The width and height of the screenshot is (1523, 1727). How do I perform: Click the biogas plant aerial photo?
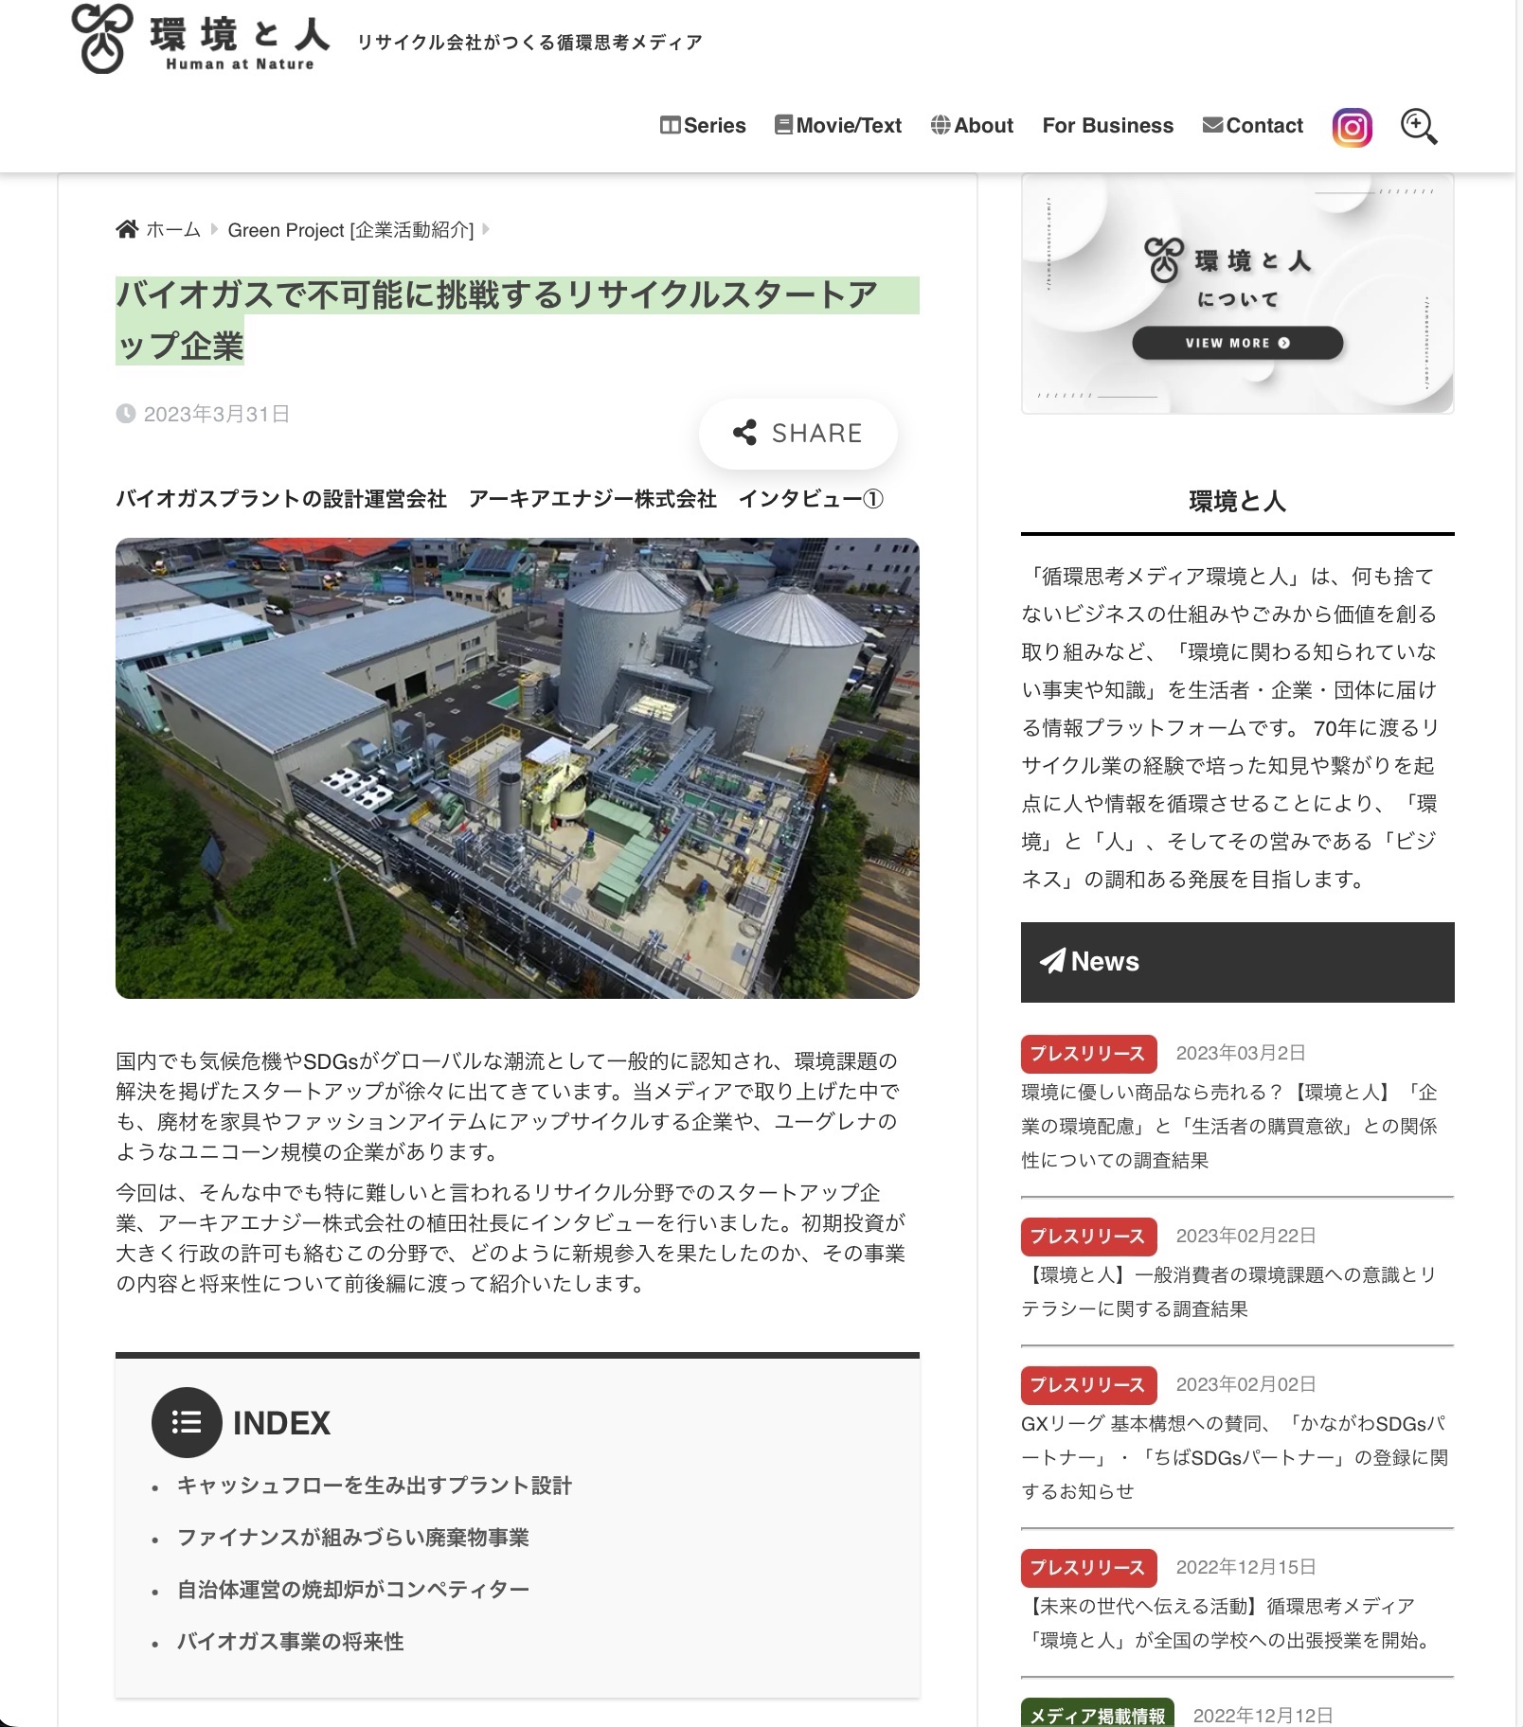coord(517,768)
